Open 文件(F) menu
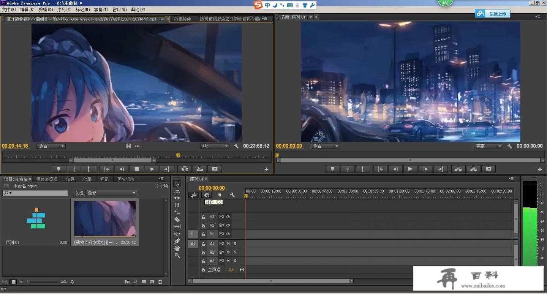Image resolution: width=547 pixels, height=294 pixels. tap(9, 9)
